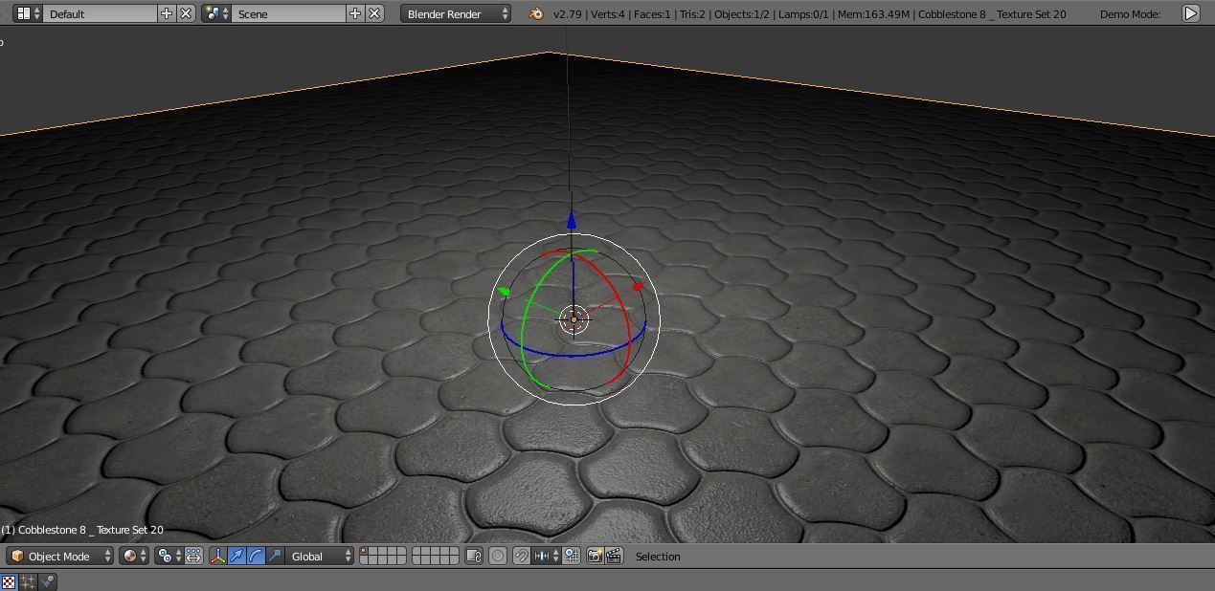Click the Default screen layout name field

[x=101, y=13]
